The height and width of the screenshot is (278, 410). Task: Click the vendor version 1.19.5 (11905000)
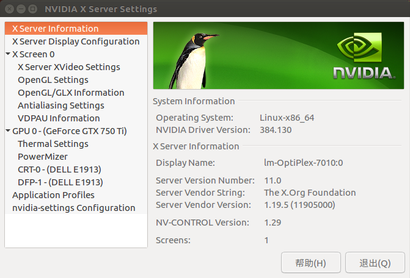pyautogui.click(x=299, y=205)
